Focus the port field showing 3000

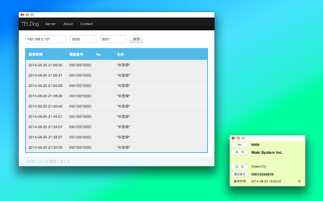[x=83, y=39]
